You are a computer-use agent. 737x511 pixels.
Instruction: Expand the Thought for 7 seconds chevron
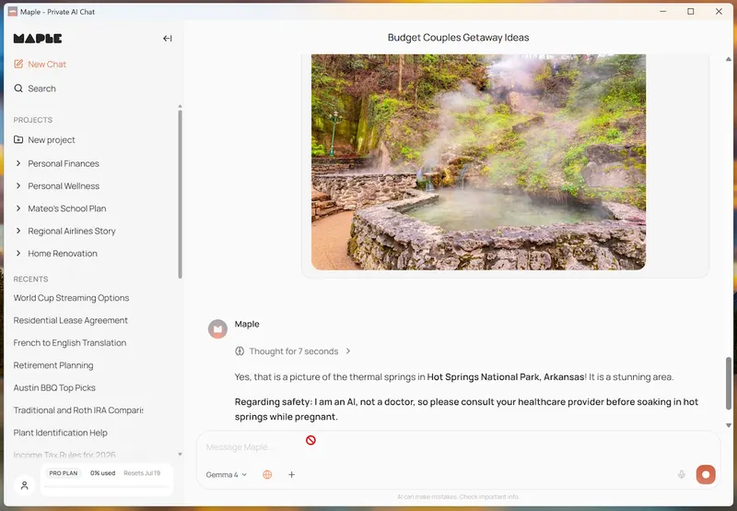pos(348,351)
